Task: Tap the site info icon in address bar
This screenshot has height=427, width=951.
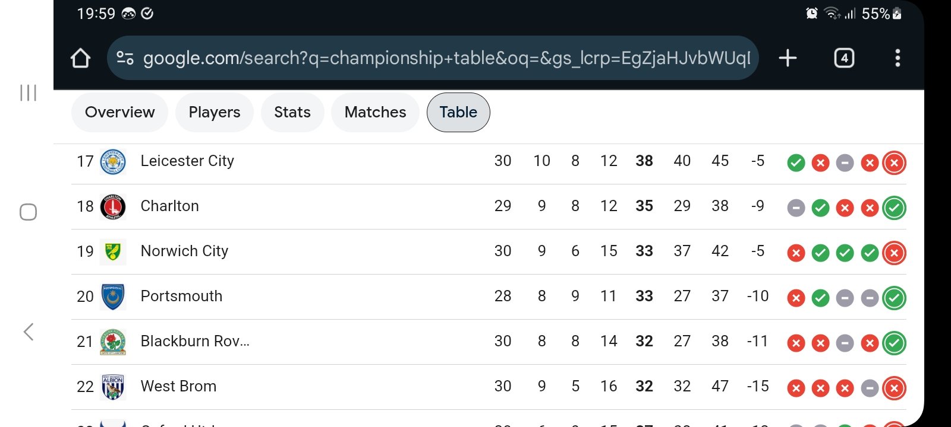Action: [125, 58]
